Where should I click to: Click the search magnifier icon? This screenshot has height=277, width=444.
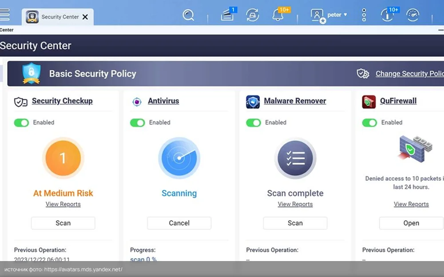tap(188, 15)
